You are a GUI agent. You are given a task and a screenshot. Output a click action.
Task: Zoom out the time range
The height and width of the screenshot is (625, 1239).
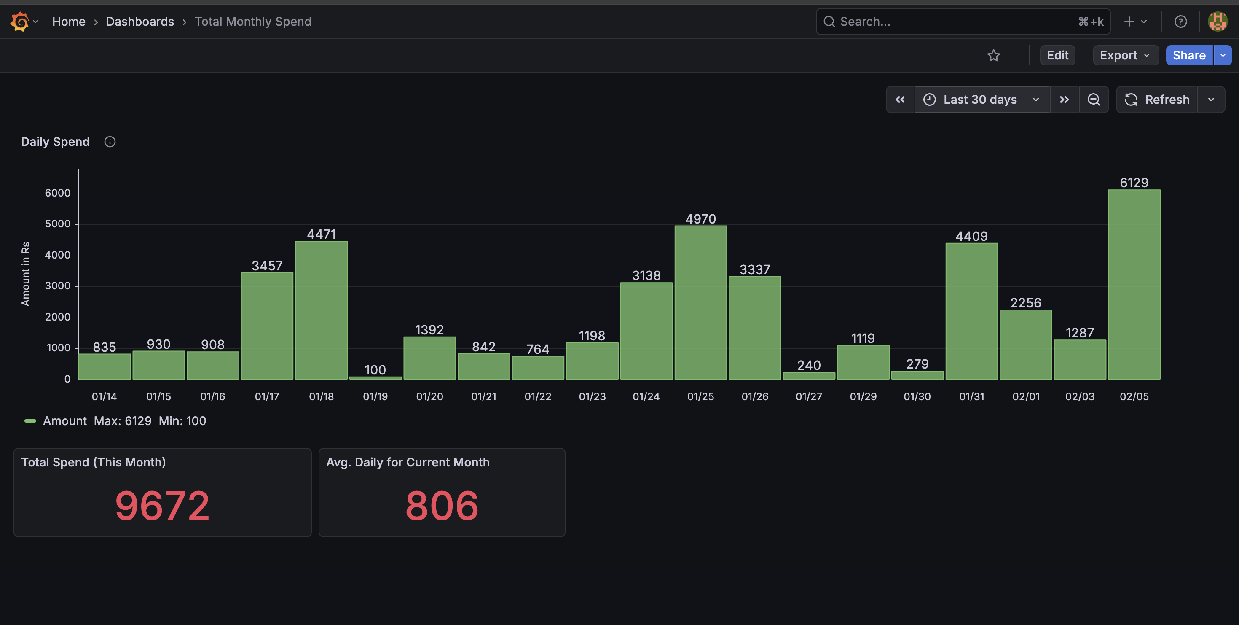[1094, 100]
